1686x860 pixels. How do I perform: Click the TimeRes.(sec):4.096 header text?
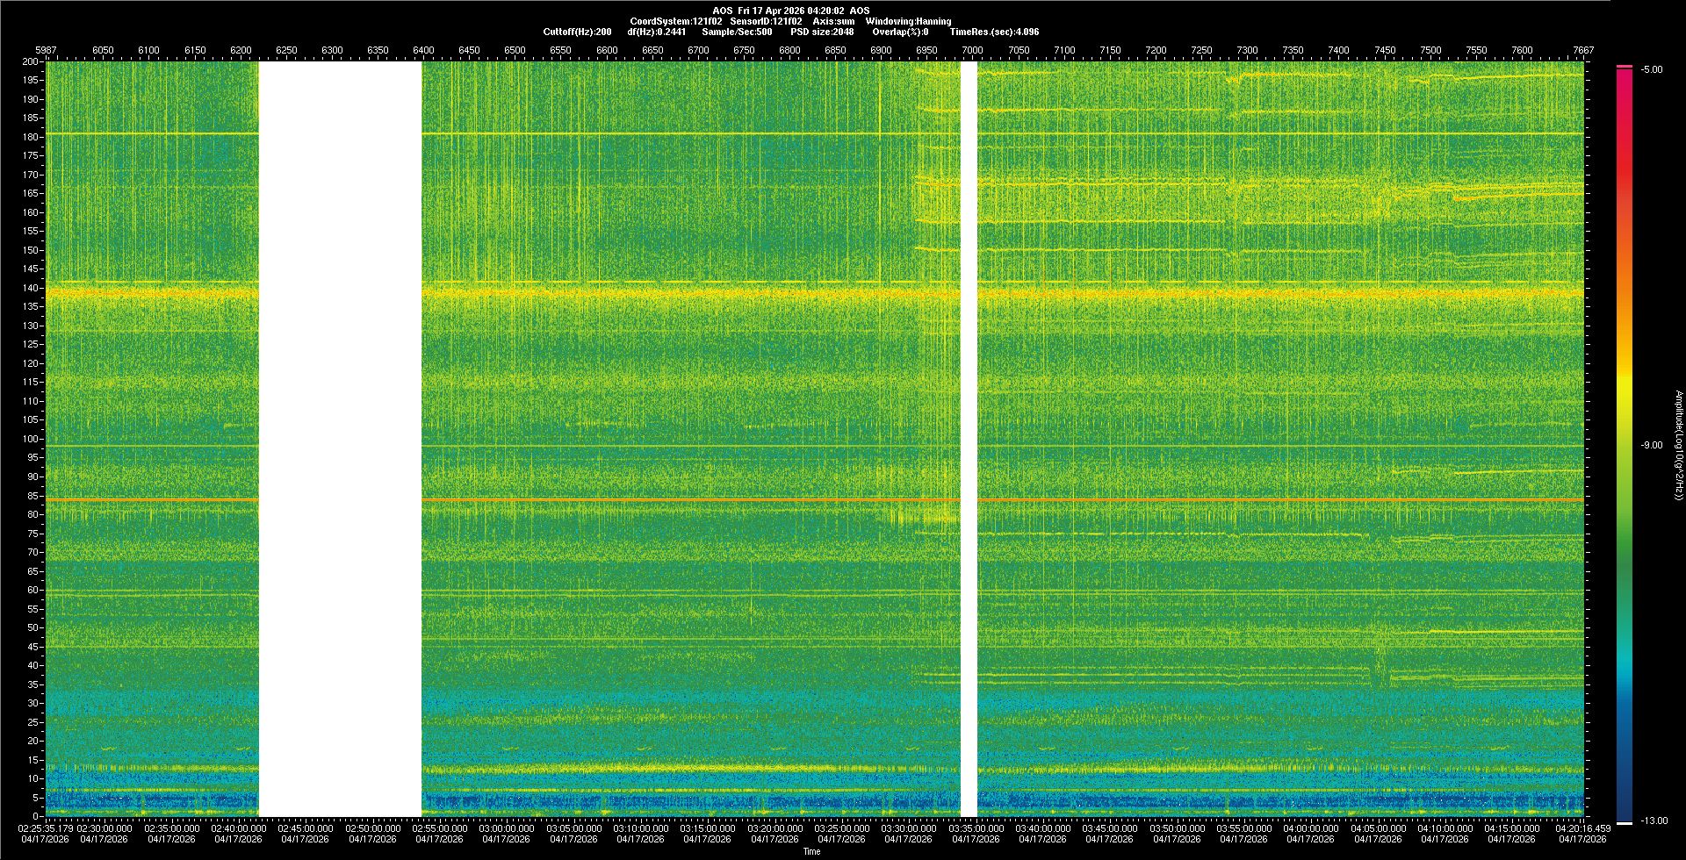coord(994,32)
